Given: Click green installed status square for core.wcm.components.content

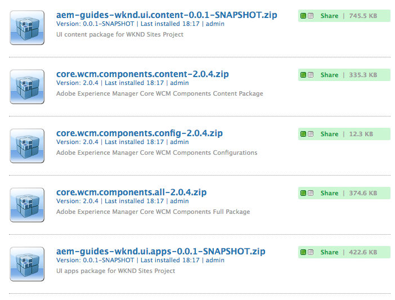Looking at the screenshot, I should 303,75.
